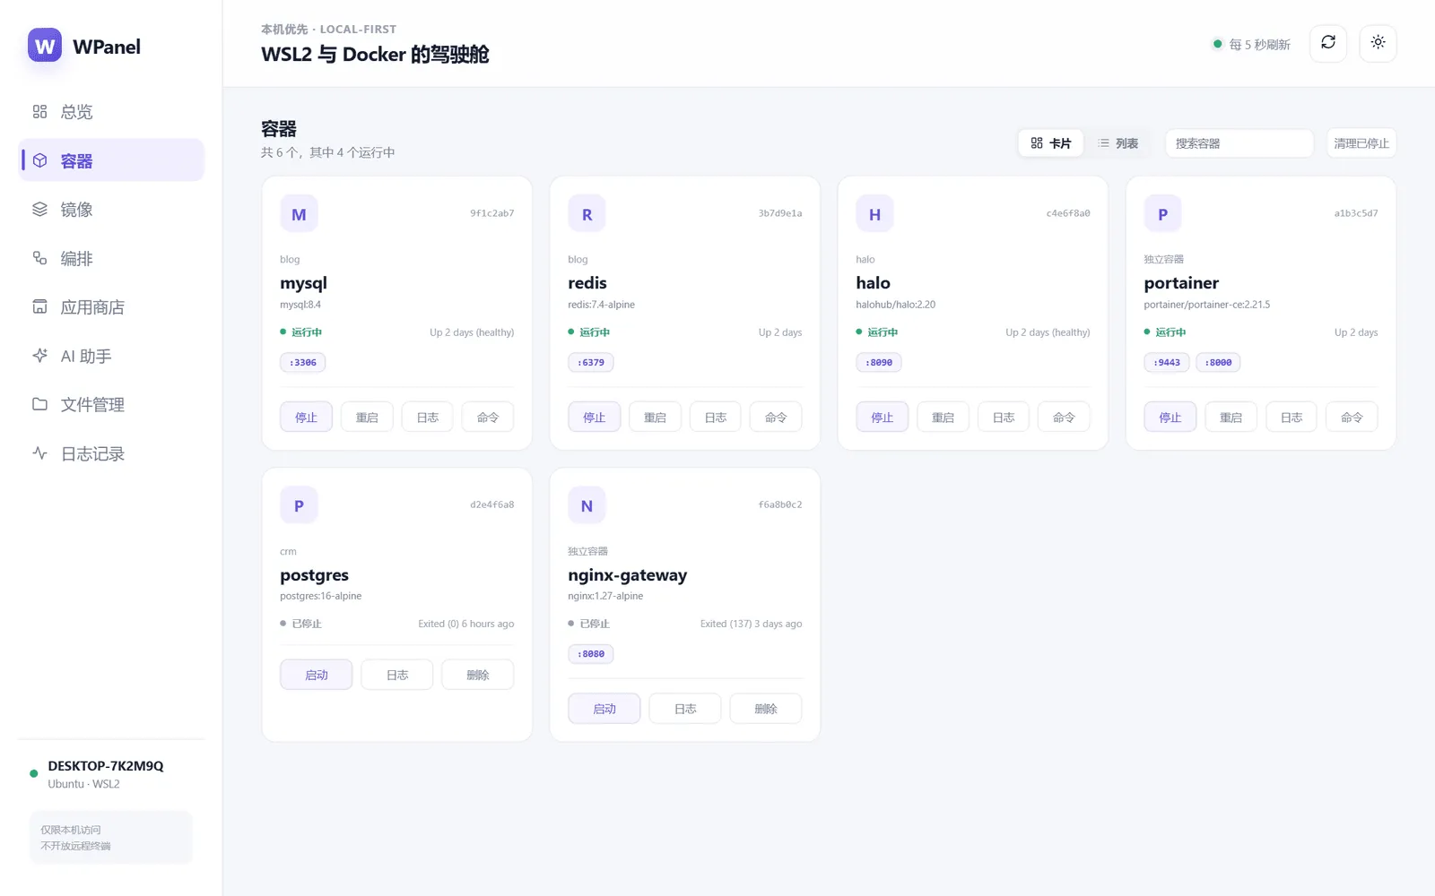Open the AI 助手 assistant page
This screenshot has width=1435, height=896.
coord(111,357)
